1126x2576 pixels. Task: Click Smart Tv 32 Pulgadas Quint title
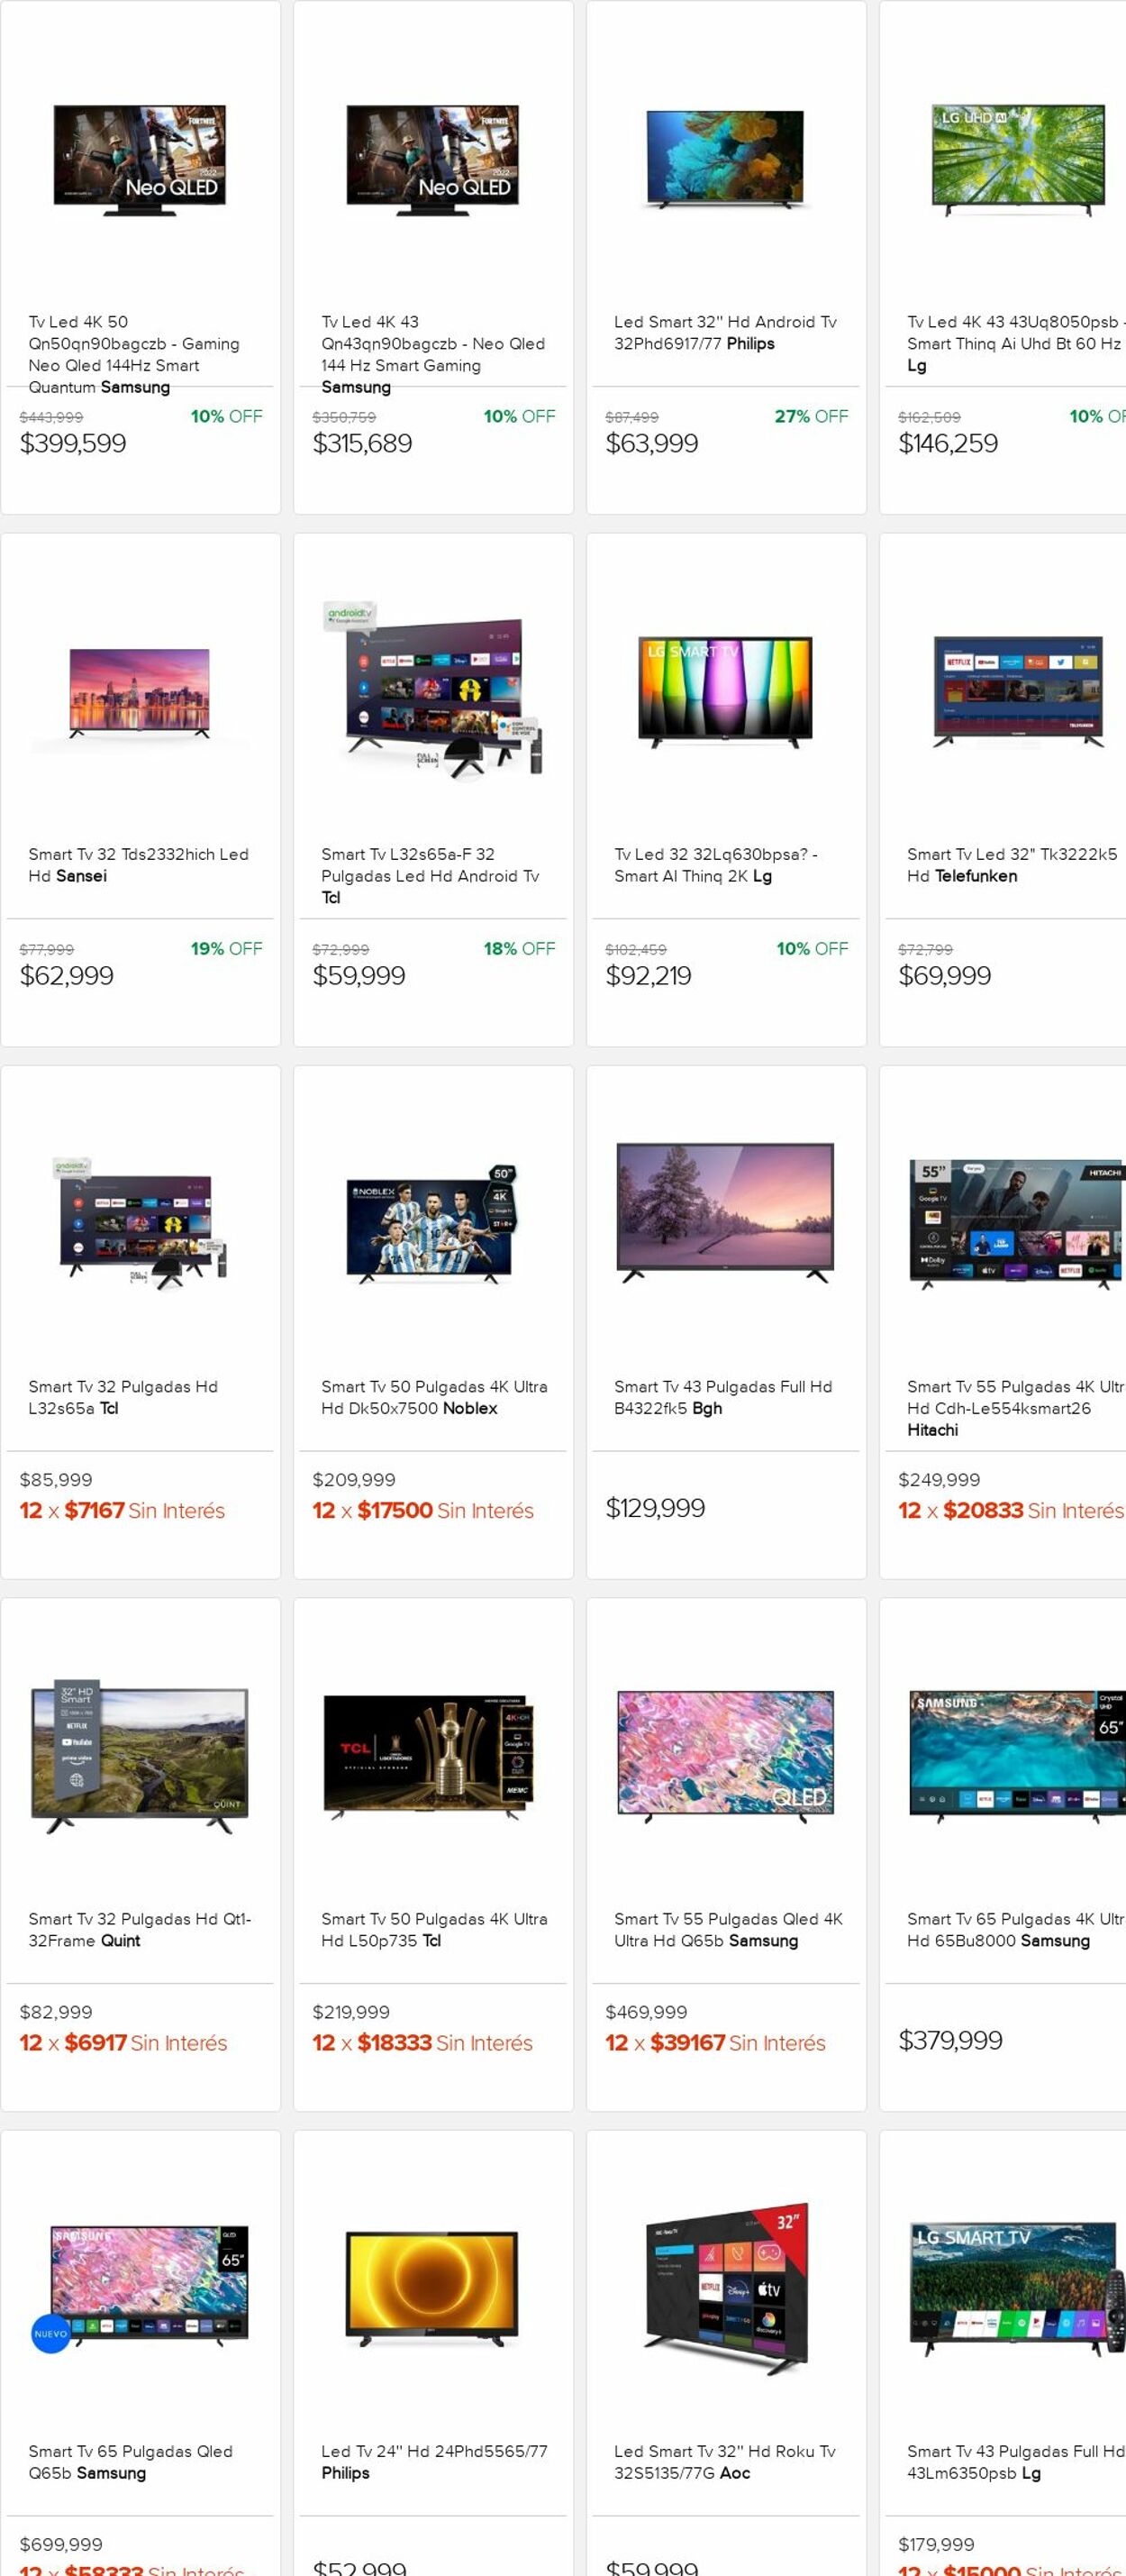tap(139, 1929)
